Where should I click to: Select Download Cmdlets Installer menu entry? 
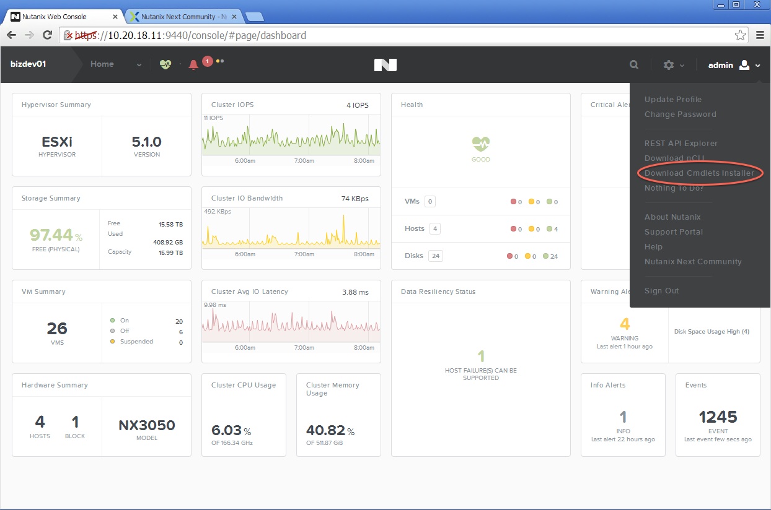(699, 173)
